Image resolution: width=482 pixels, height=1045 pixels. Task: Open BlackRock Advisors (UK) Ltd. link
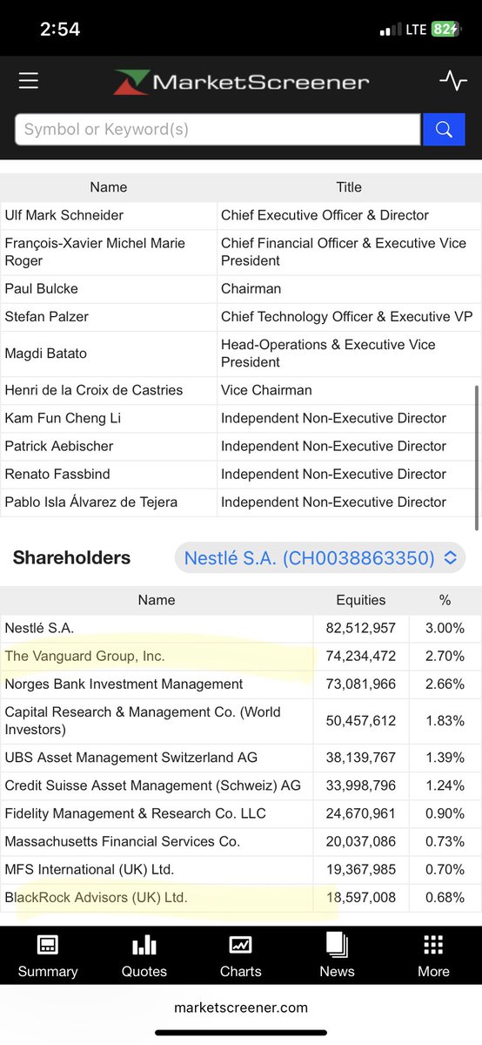(x=96, y=897)
